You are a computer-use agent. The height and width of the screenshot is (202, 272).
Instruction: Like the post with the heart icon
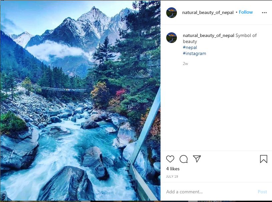point(170,159)
